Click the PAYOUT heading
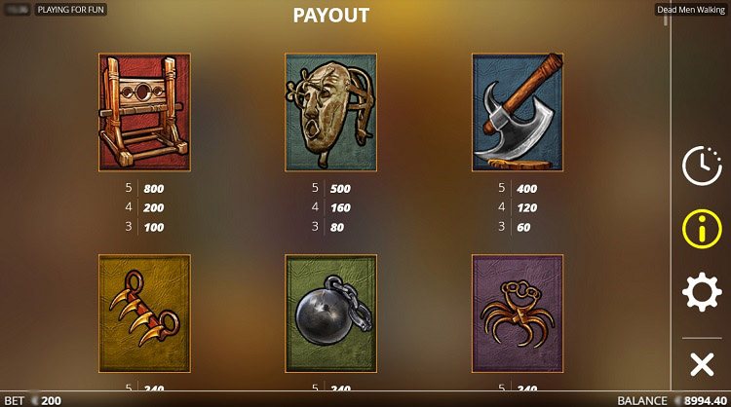This screenshot has height=407, width=731. [x=331, y=16]
